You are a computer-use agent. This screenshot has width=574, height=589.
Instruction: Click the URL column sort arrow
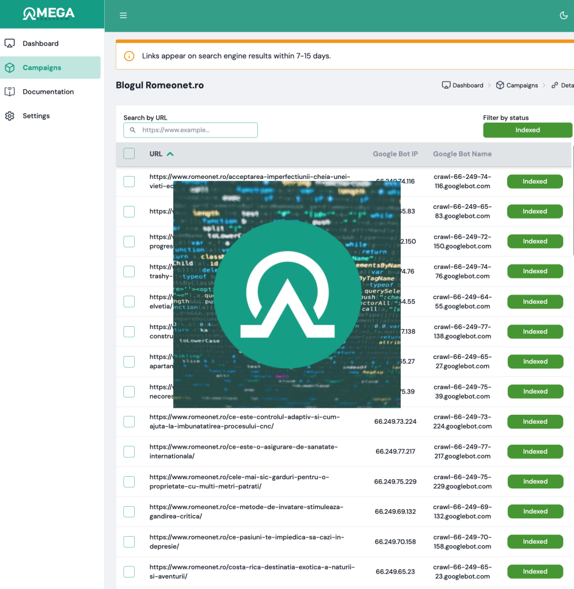(170, 154)
